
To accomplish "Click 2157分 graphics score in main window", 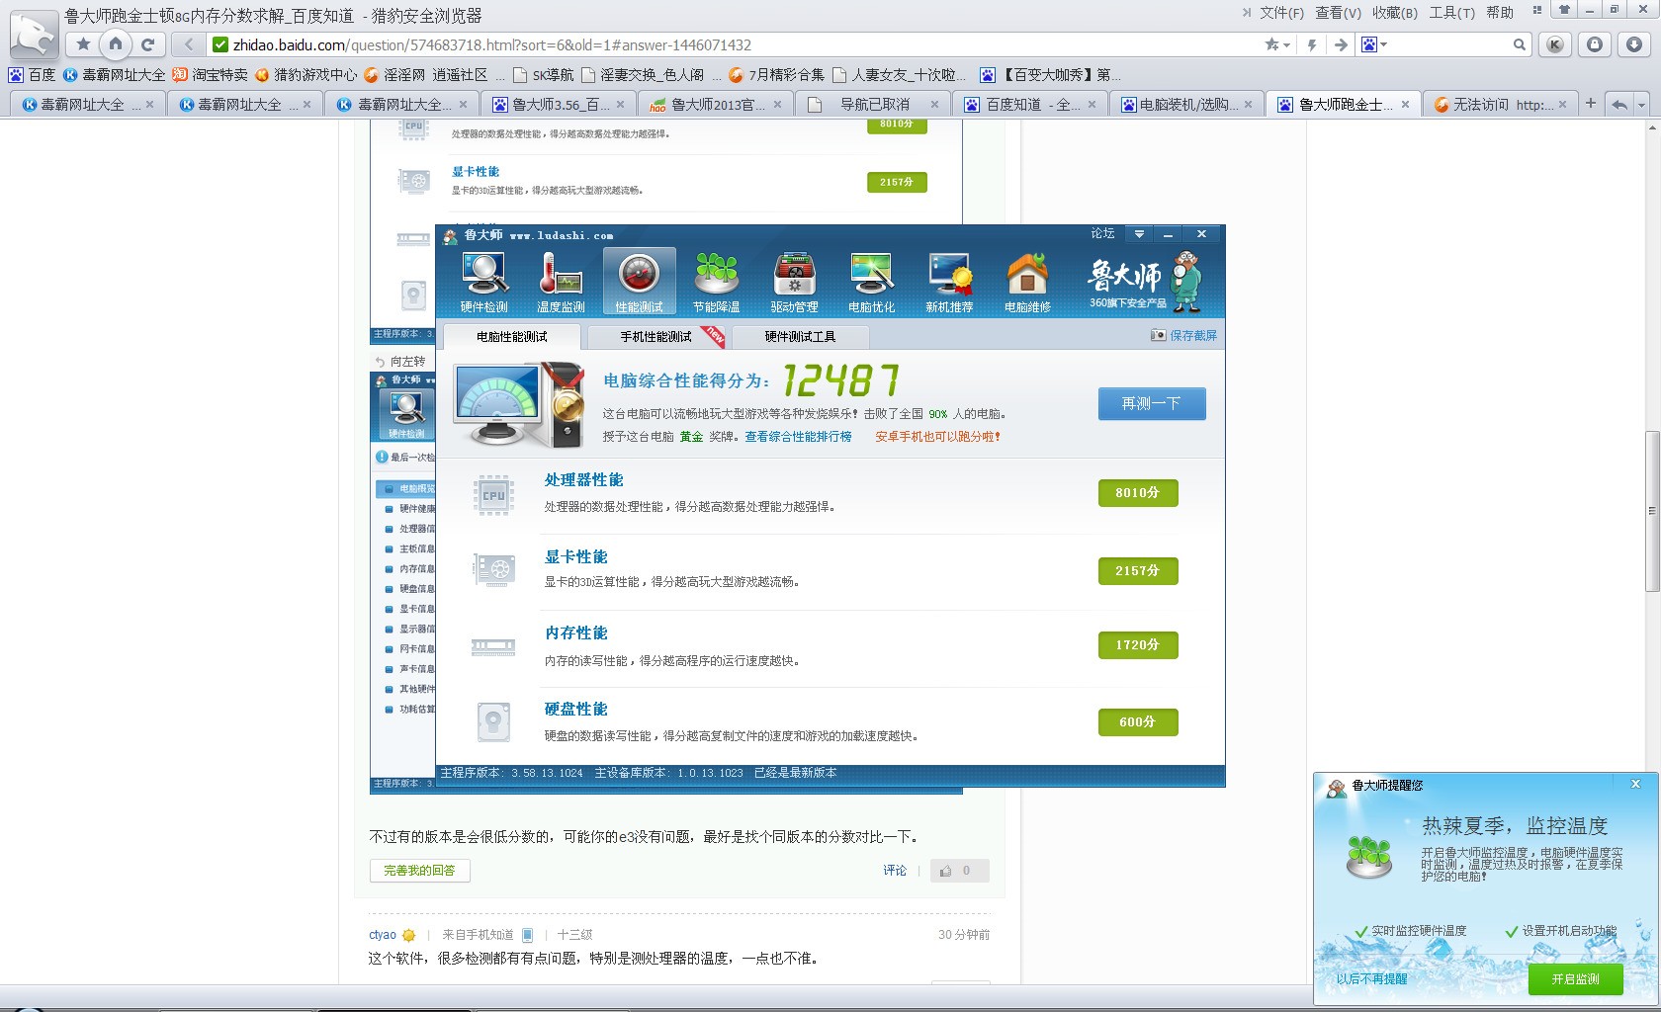I will coord(1138,570).
